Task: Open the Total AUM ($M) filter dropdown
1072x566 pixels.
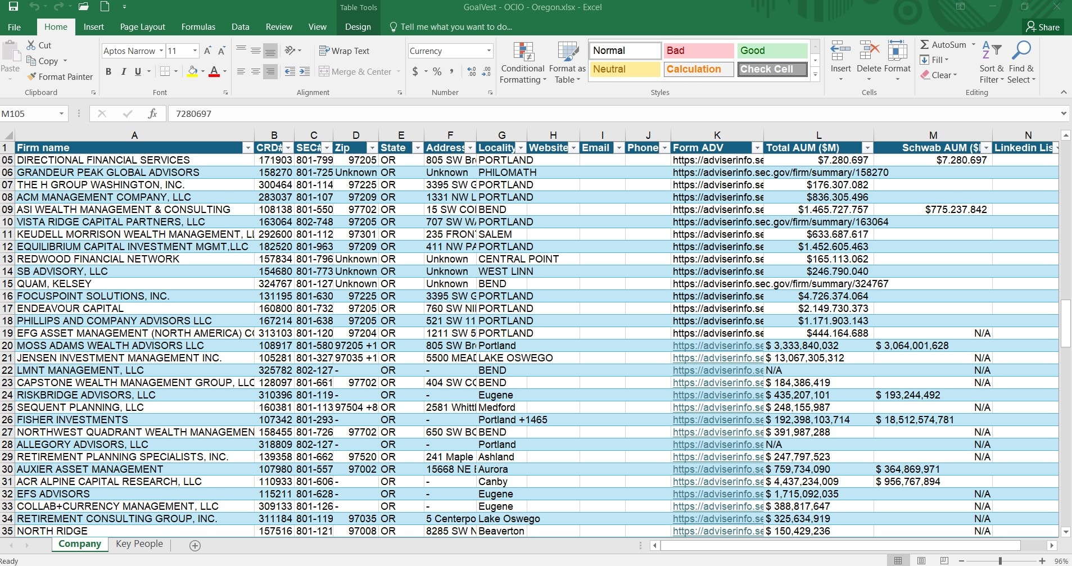Action: pos(867,148)
